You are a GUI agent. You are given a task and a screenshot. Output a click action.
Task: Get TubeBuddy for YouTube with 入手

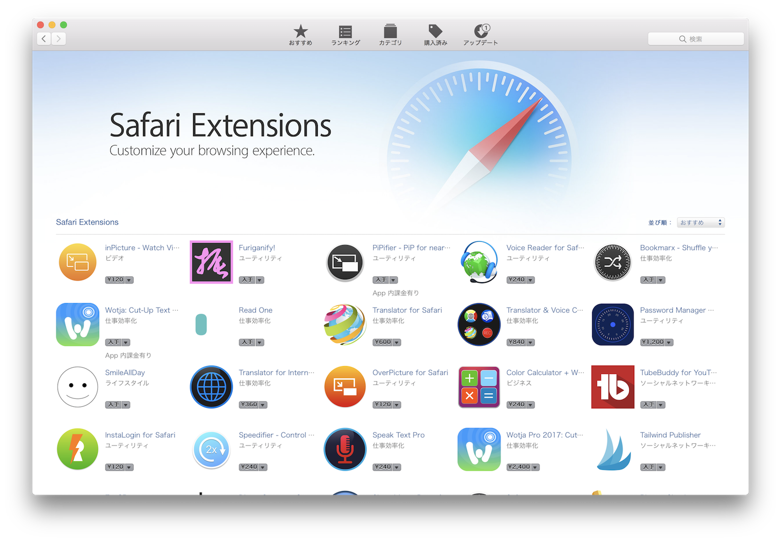648,405
